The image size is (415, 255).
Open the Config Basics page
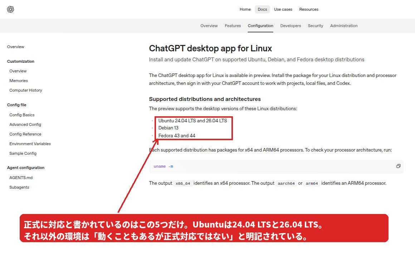pos(22,115)
